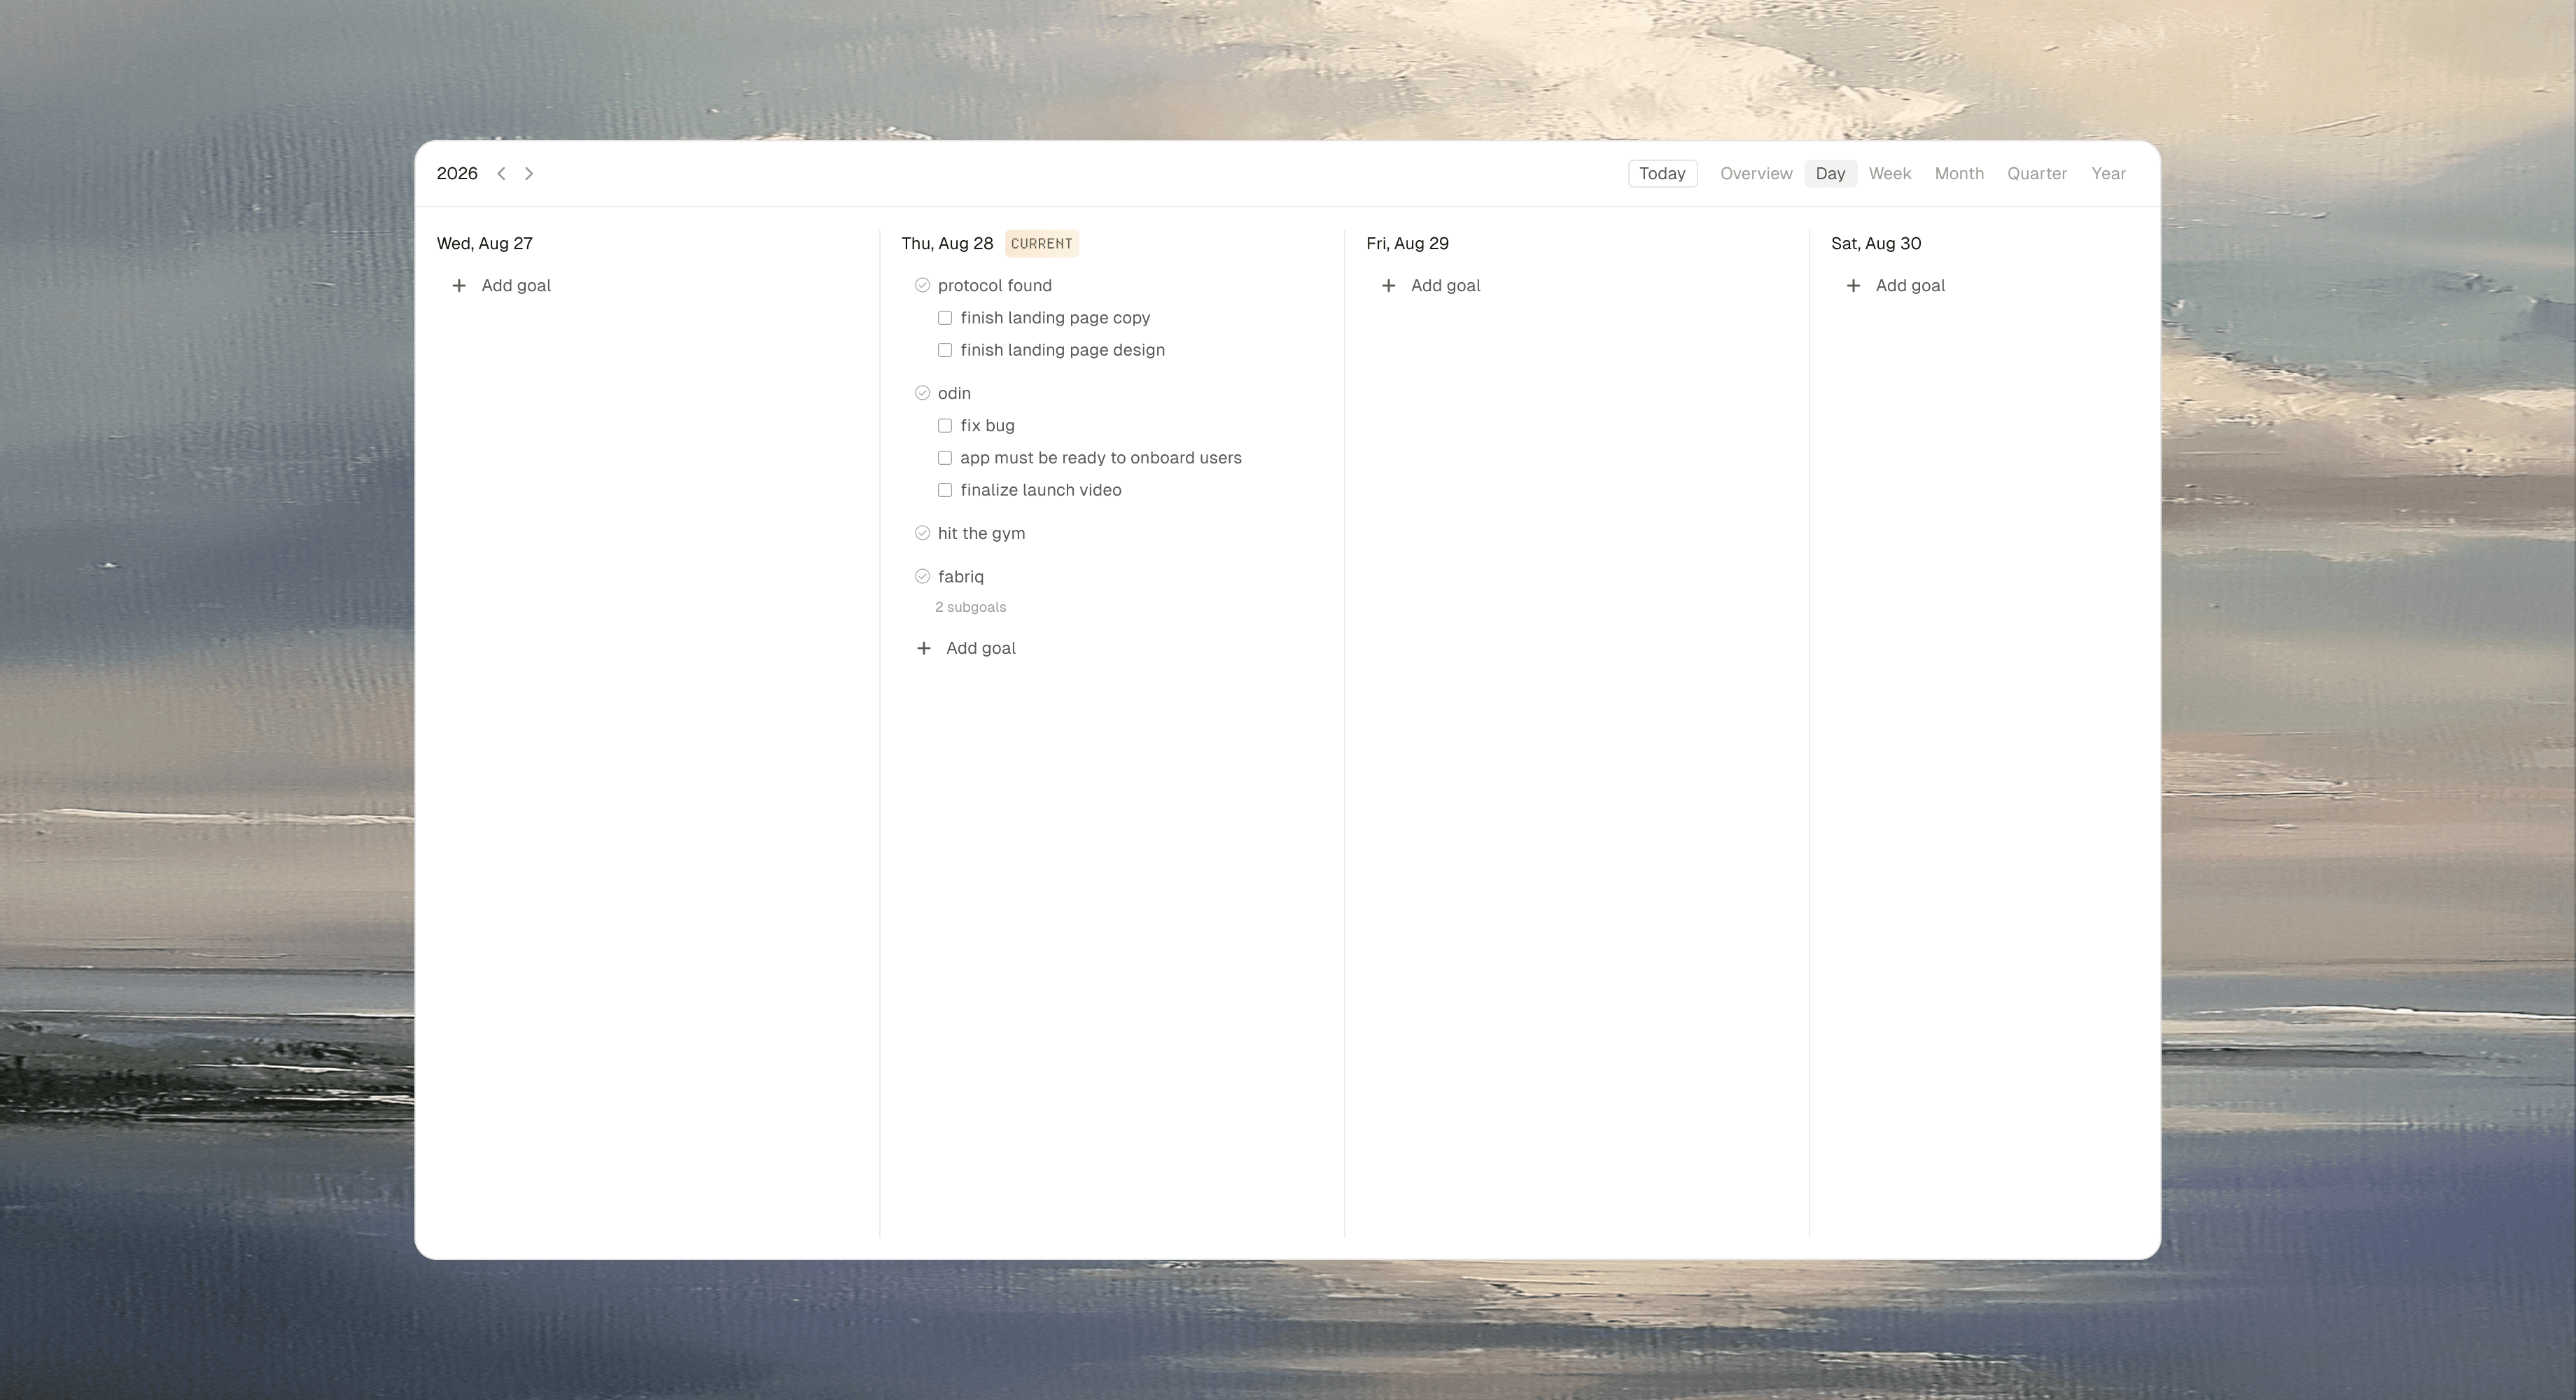Image resolution: width=2576 pixels, height=1400 pixels.
Task: Mark 'odin' goal circle complete
Action: [x=922, y=393]
